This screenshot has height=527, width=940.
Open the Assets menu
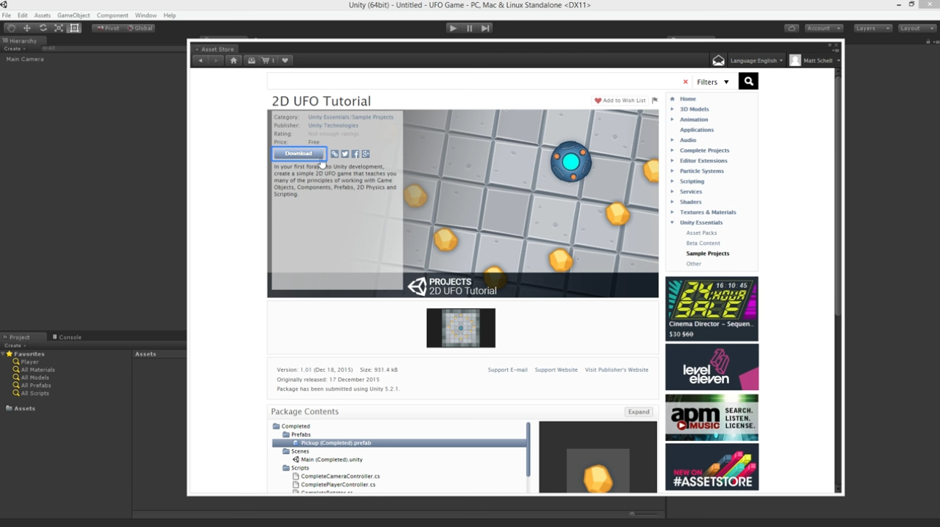[42, 15]
